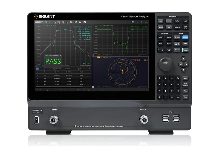Click the redo arrow in the toolbar

(50, 22)
